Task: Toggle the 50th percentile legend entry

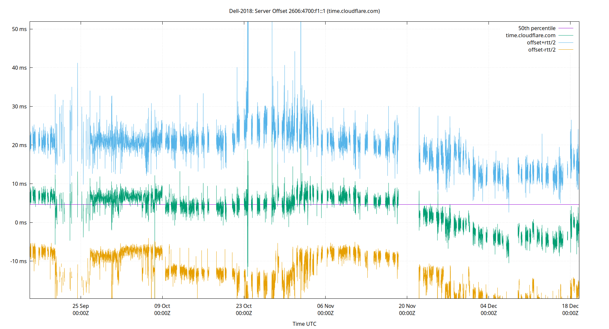Action: pyautogui.click(x=537, y=28)
